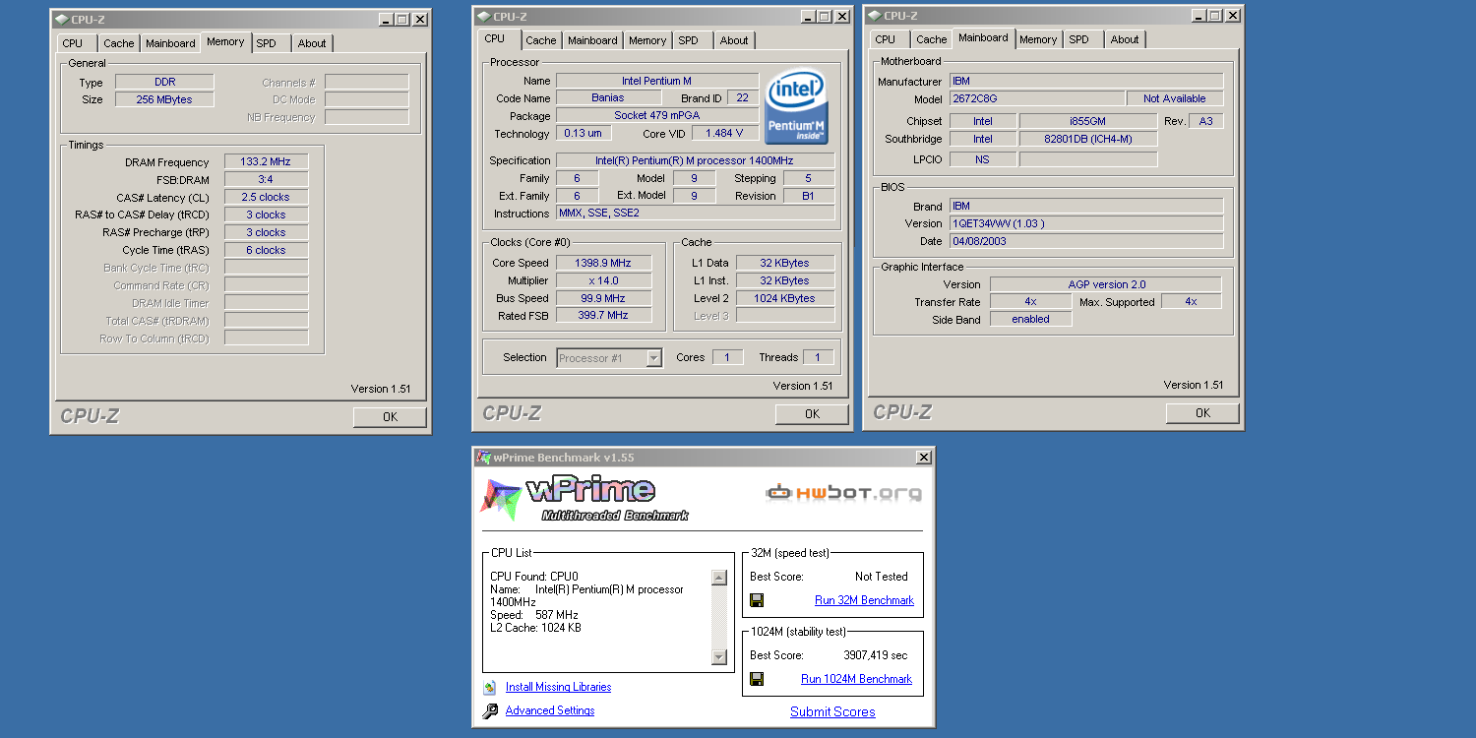
Task: Click OK in the CPU-Z CPU window
Action: coord(812,414)
